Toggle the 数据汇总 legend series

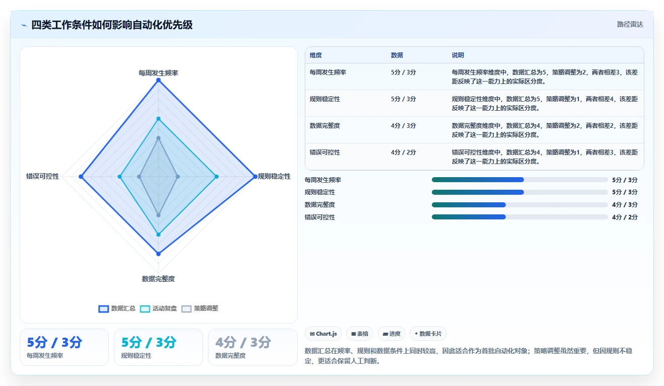pos(117,308)
